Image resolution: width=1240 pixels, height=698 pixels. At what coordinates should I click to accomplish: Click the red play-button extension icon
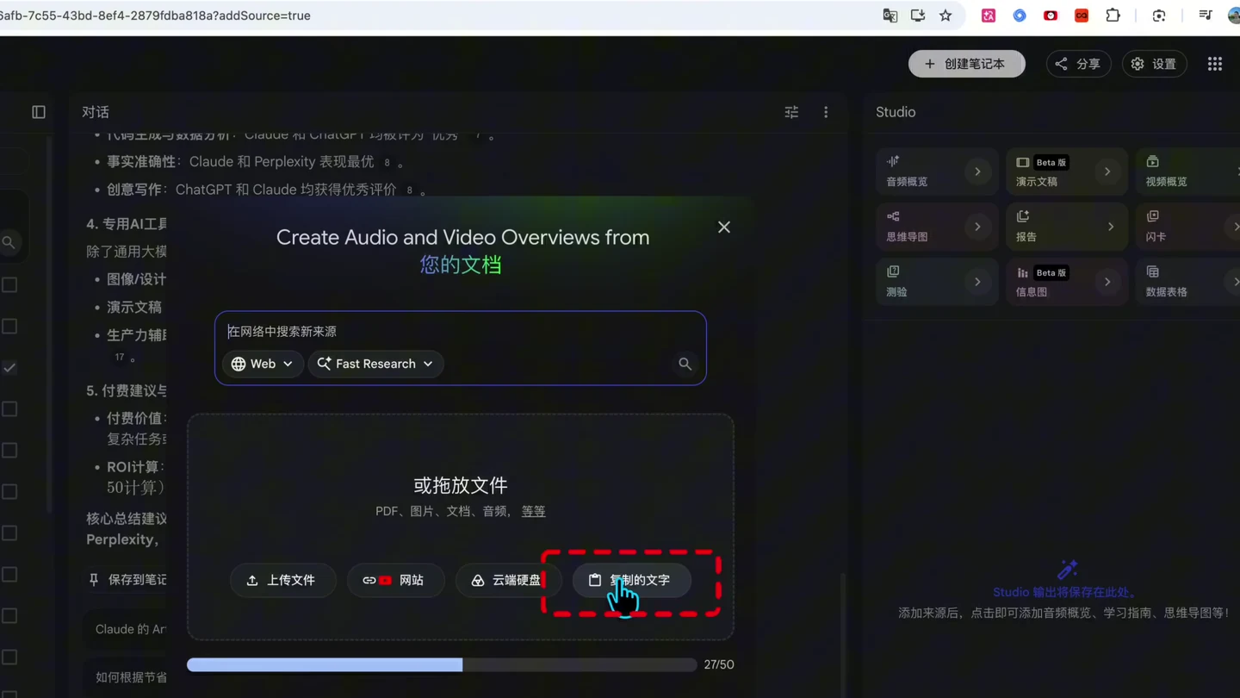1051,16
